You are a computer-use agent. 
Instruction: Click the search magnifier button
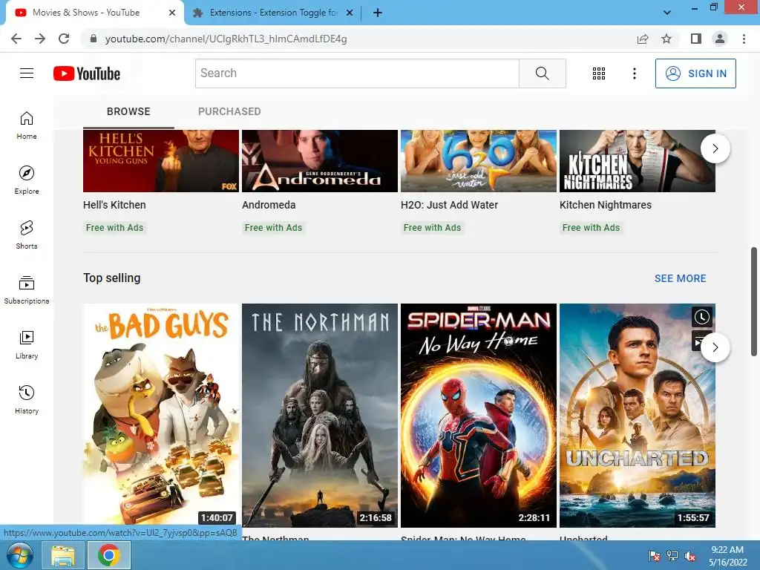click(x=543, y=73)
